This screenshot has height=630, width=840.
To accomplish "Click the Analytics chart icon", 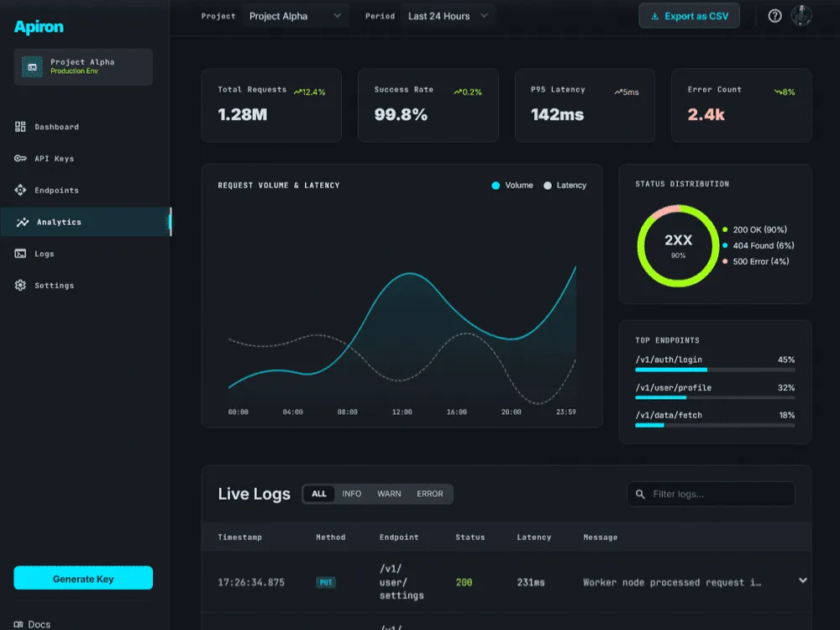I will tap(23, 222).
